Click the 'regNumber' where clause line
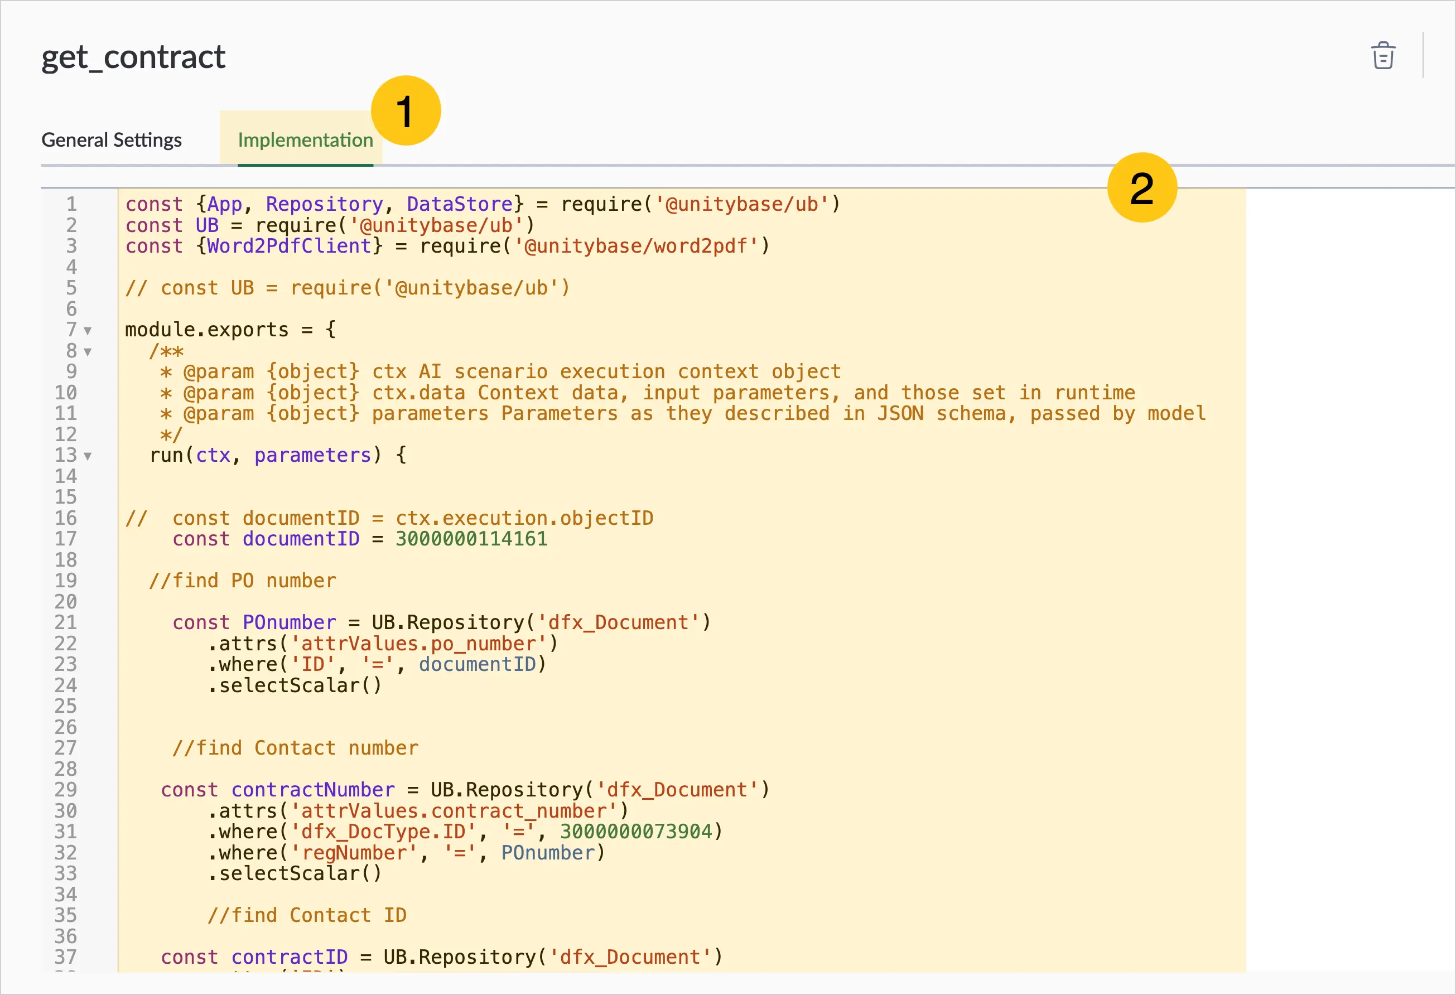This screenshot has height=995, width=1456. (407, 853)
